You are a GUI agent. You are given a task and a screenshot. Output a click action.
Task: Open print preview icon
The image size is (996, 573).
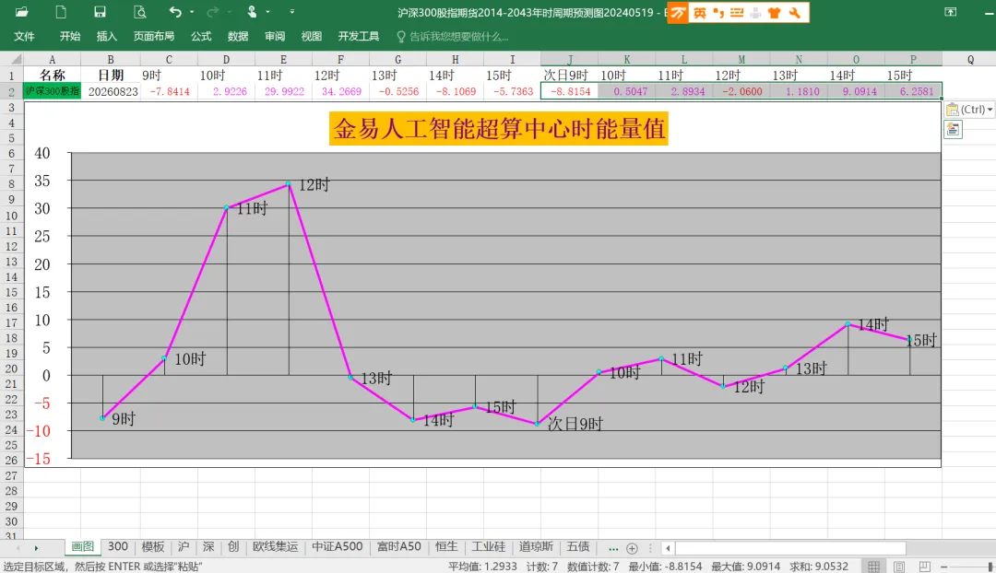click(x=140, y=12)
